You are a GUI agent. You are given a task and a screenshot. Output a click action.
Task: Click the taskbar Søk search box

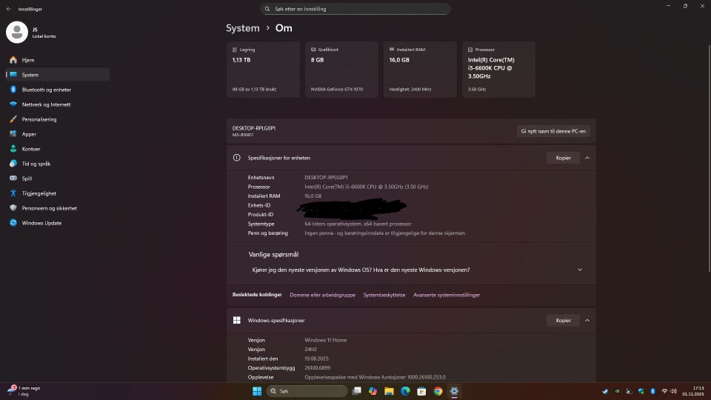[307, 391]
